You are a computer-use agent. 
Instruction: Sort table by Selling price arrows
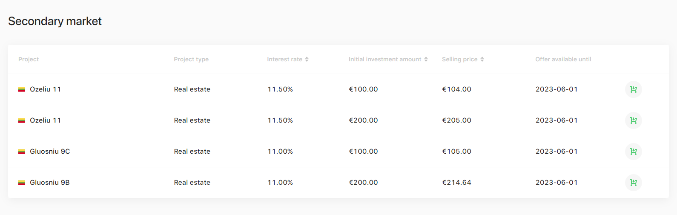(x=482, y=59)
